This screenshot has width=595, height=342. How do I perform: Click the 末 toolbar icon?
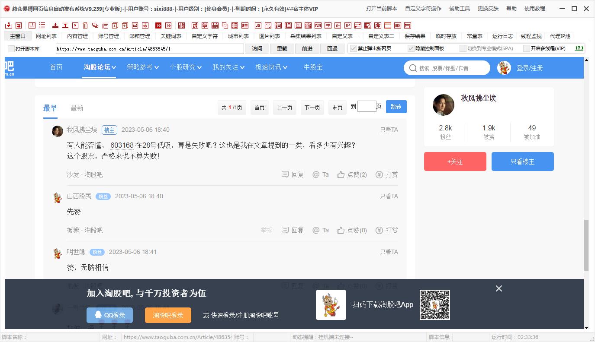click(145, 25)
